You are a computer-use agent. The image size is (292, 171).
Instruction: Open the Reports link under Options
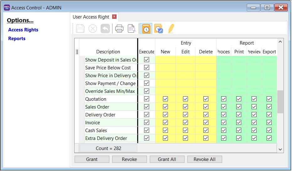tap(17, 39)
